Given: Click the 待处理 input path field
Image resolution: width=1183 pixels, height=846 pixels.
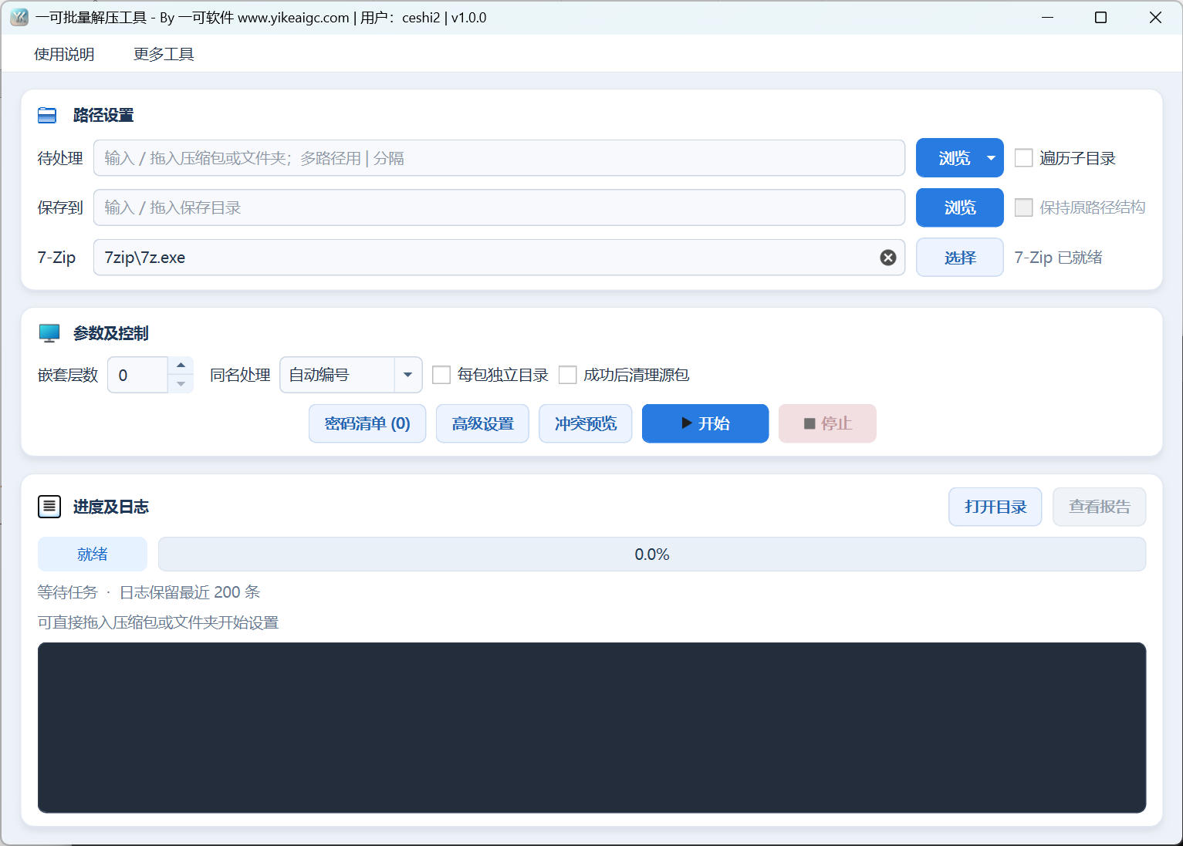Looking at the screenshot, I should (499, 158).
